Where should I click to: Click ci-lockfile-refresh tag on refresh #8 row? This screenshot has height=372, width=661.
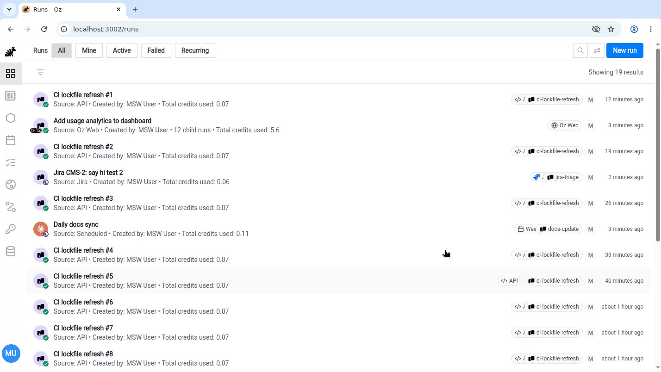tap(554, 359)
